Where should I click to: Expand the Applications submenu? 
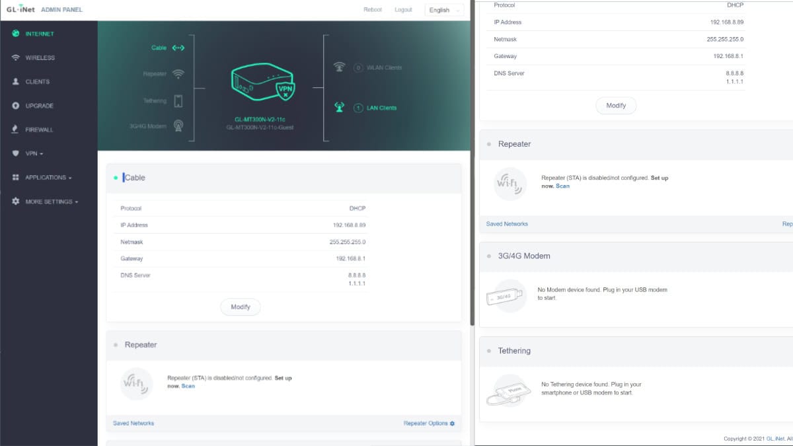pyautogui.click(x=48, y=178)
